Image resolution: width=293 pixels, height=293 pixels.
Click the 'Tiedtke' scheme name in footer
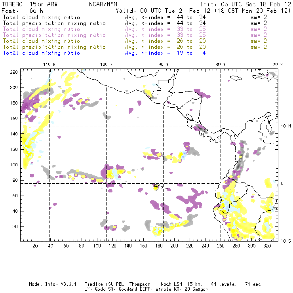point(93,284)
